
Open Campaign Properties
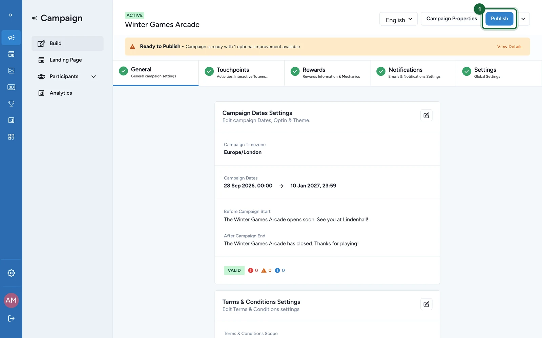tap(452, 19)
